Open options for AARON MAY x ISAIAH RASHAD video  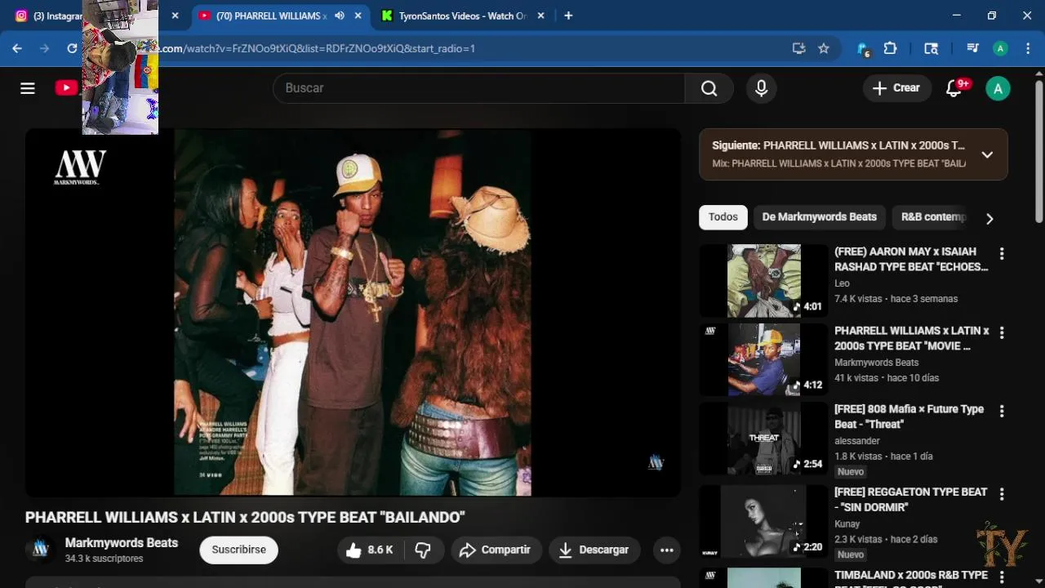[1002, 254]
